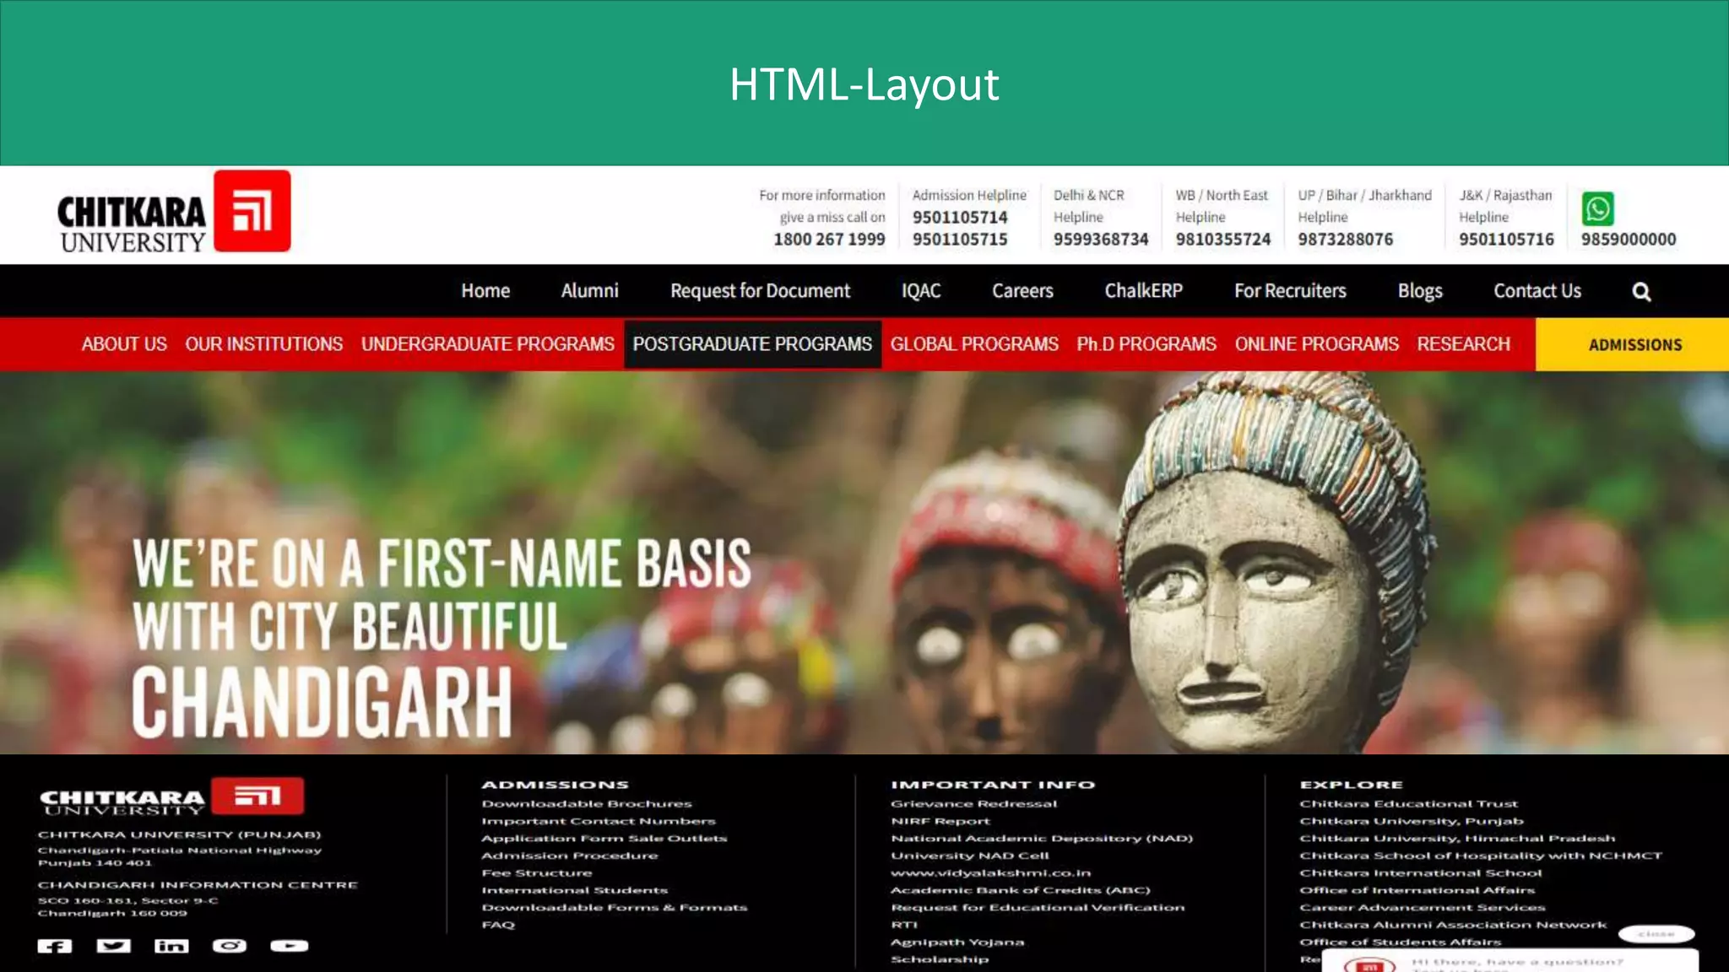Screen dimensions: 1729x972
Task: Open Chitkara International School link
Action: pos(1421,873)
